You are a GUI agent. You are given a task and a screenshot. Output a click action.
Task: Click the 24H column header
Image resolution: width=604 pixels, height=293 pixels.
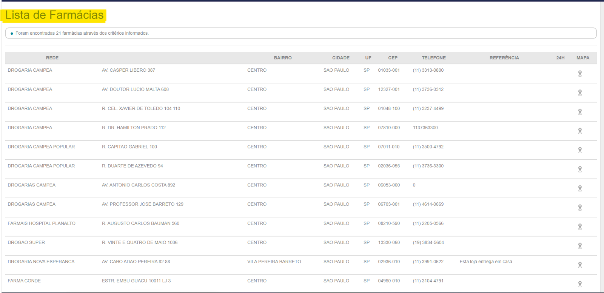(x=560, y=58)
